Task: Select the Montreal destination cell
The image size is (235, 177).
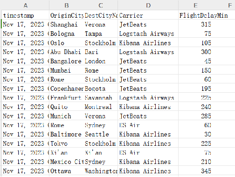Action: [x=101, y=107]
